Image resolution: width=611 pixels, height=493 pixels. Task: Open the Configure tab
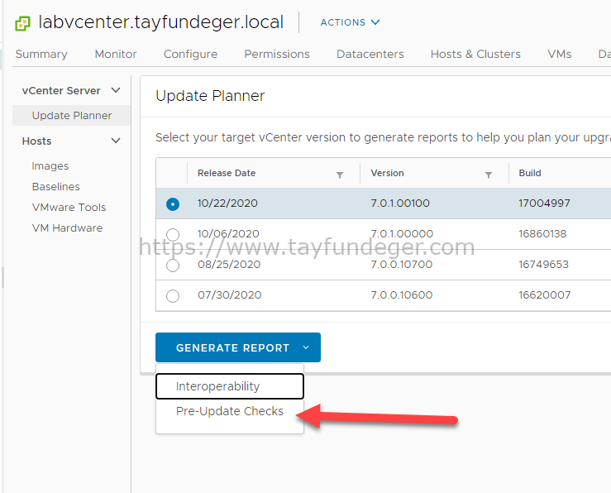pos(190,54)
